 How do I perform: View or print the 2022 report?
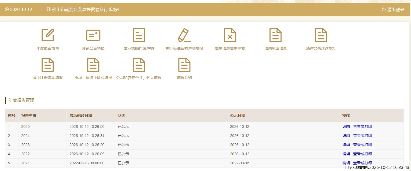coord(362,154)
